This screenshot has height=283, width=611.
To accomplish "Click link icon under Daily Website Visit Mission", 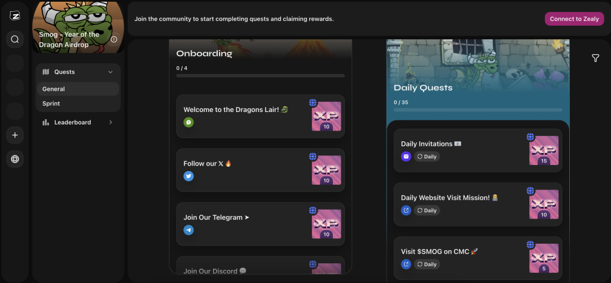I will coord(406,210).
